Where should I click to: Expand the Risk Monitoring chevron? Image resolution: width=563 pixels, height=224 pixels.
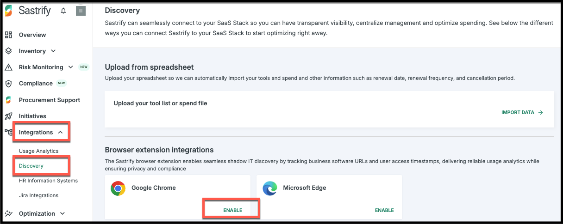pos(71,67)
